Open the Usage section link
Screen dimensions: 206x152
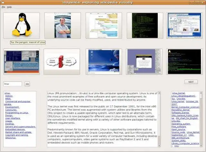[9, 121]
